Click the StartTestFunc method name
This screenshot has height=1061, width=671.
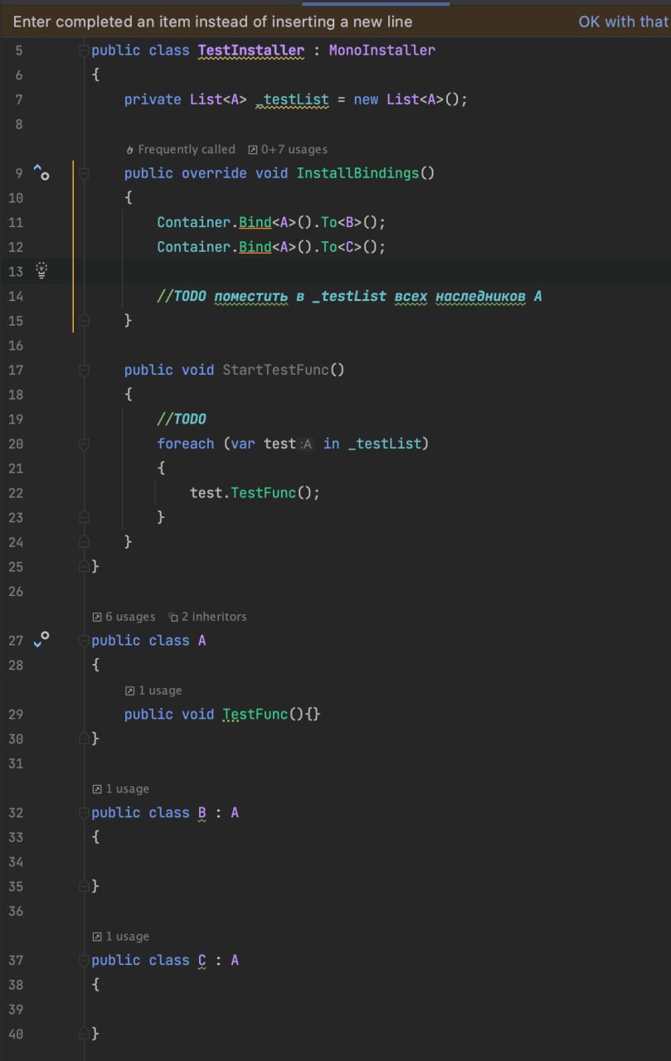pyautogui.click(x=275, y=370)
